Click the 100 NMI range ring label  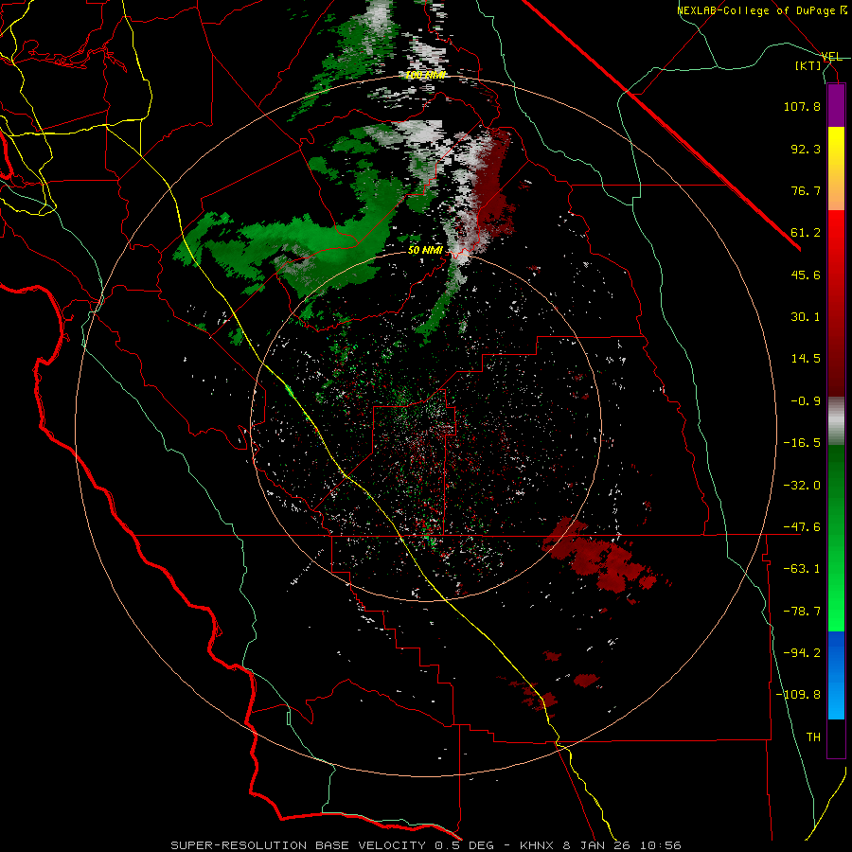[x=425, y=75]
